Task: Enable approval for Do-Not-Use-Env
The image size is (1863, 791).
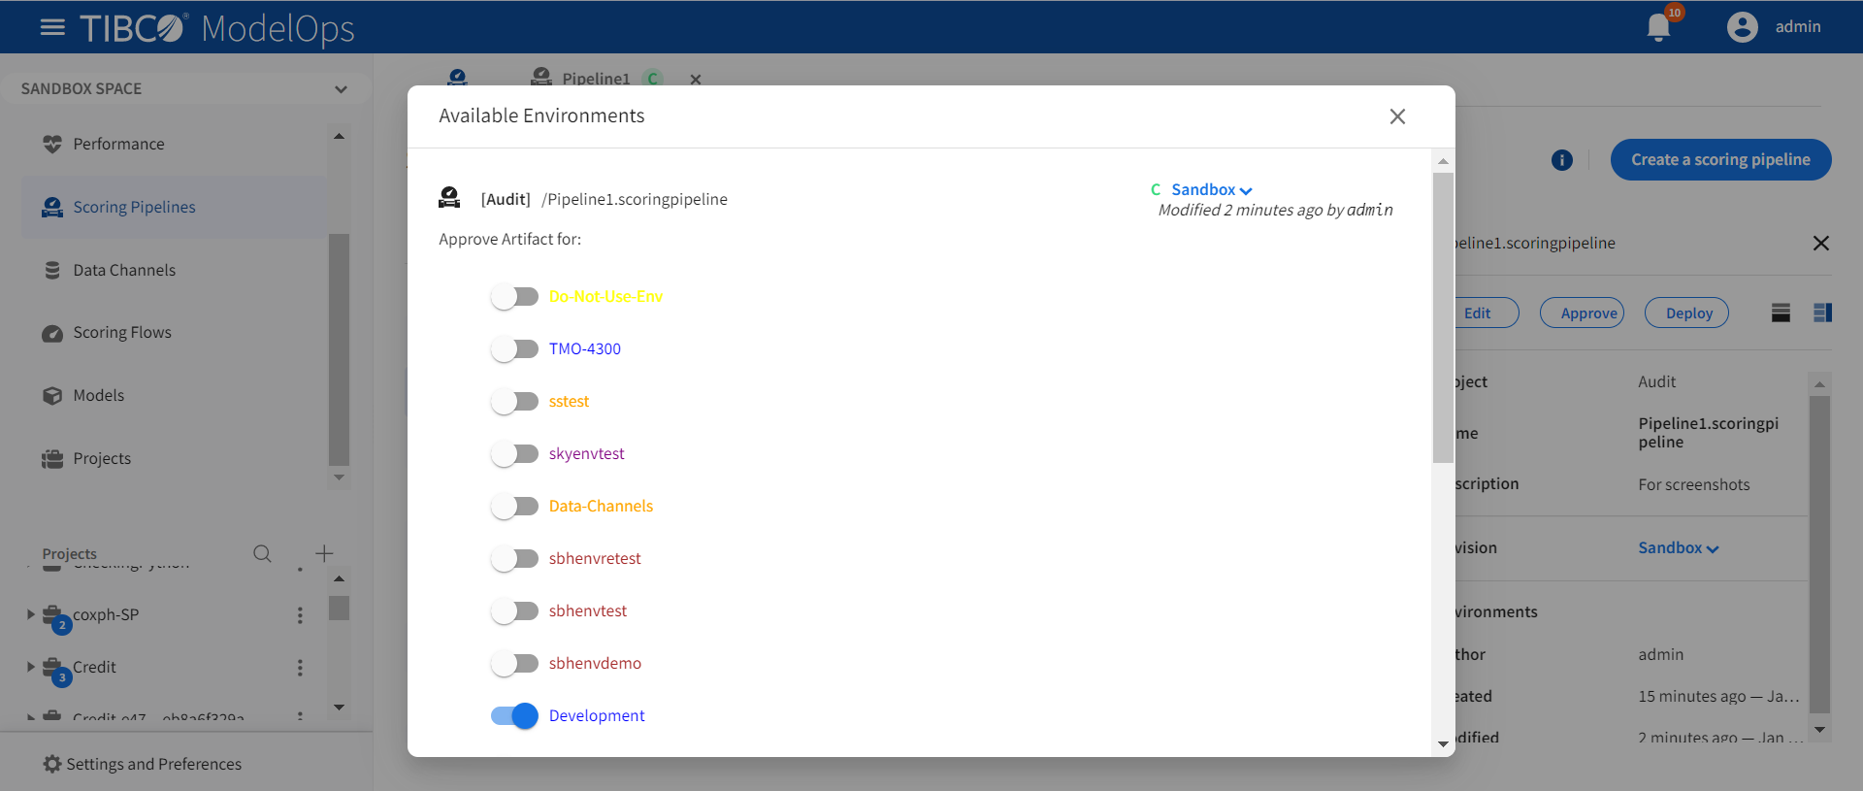Action: tap(514, 297)
